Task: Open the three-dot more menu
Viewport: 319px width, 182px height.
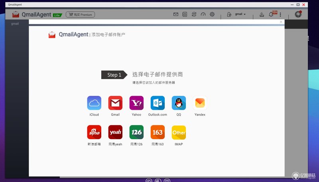Action: tap(280, 14)
